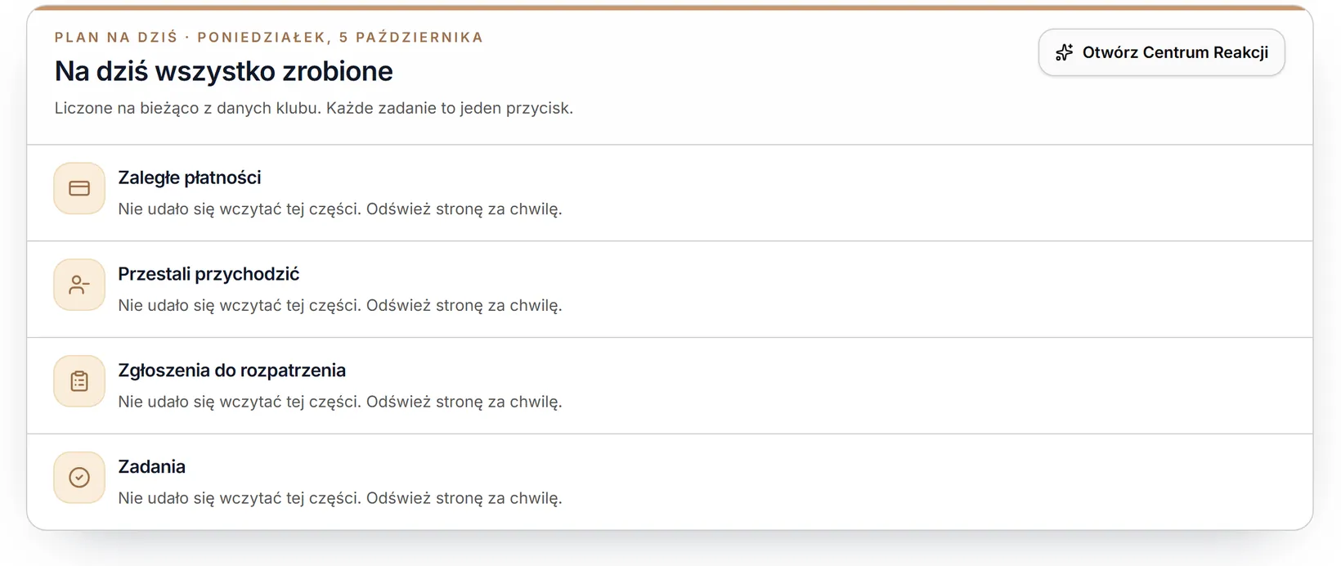Click the subtitle 'Liczone na bieżąco z danych klubu'
Viewport: 1341px width, 566px height.
(188, 108)
